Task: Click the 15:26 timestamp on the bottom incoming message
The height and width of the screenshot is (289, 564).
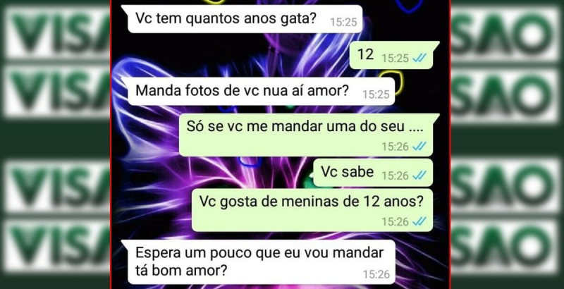Action: [x=376, y=275]
